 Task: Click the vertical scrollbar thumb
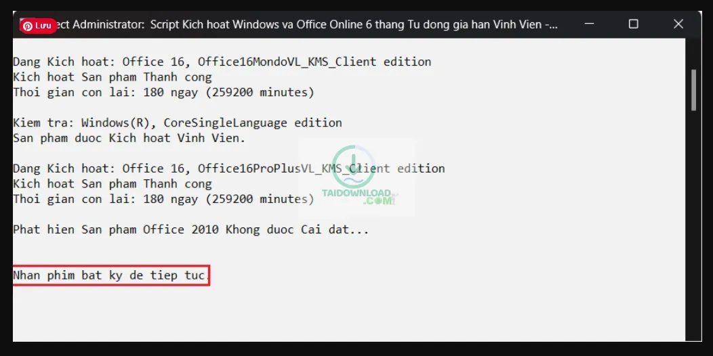[x=693, y=90]
